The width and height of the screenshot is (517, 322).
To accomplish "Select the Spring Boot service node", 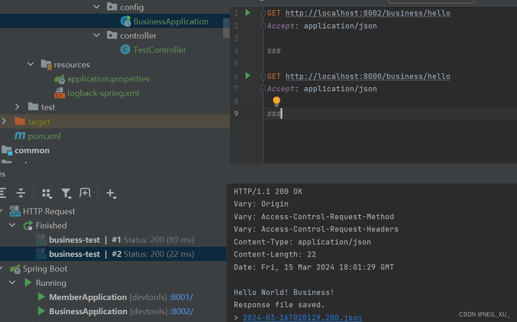I will coord(45,268).
